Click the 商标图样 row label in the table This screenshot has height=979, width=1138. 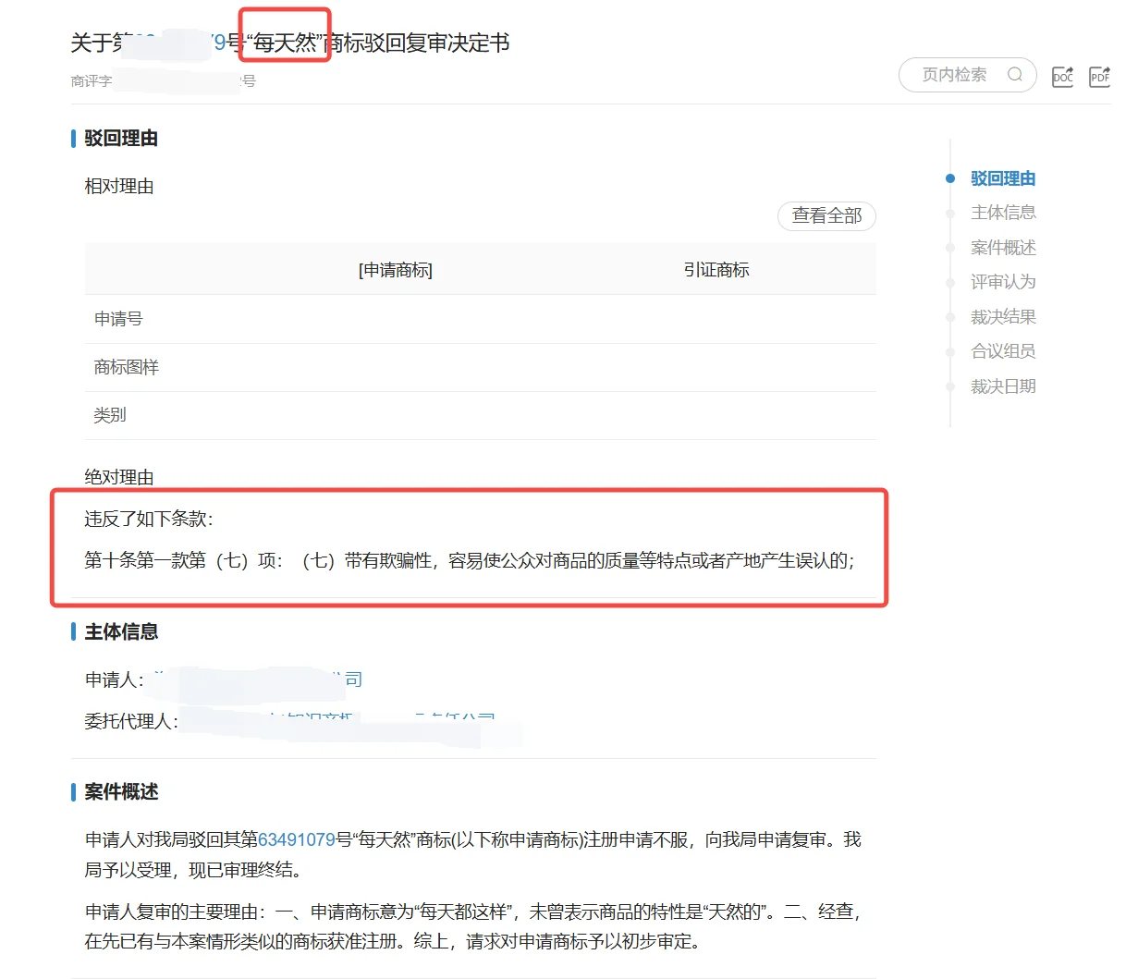[x=126, y=367]
